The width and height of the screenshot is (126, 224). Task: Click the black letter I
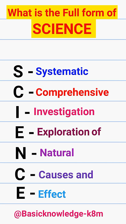17,112
